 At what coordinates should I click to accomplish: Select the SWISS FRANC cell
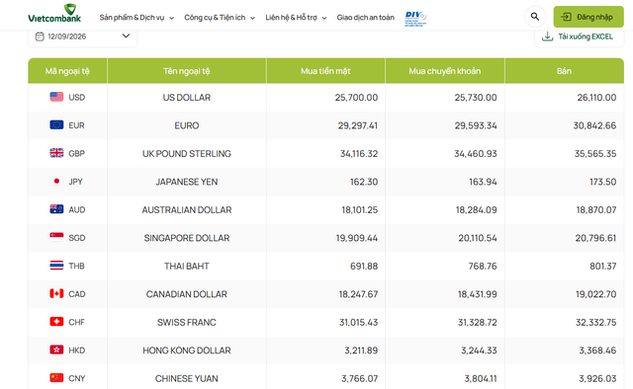[x=187, y=323]
